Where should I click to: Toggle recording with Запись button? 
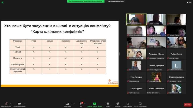tap(108, 104)
